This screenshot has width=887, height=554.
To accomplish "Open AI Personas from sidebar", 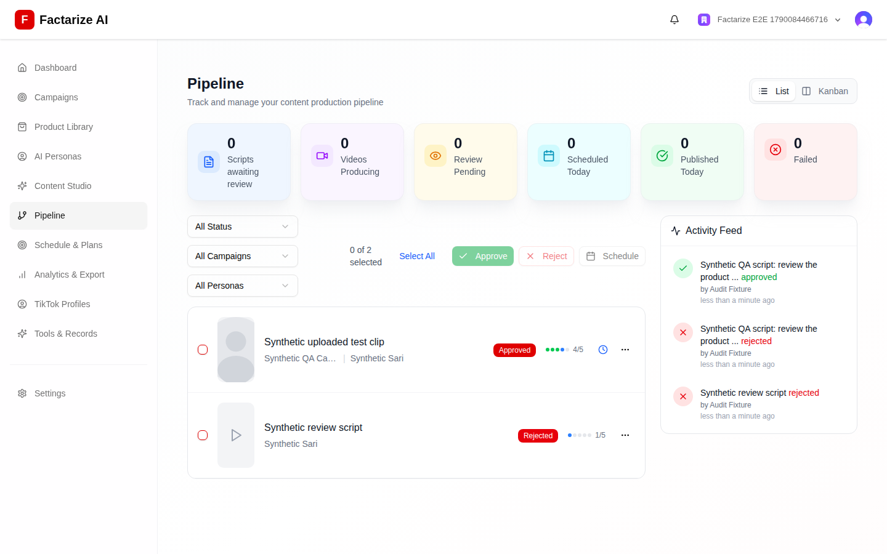I will coord(78,156).
